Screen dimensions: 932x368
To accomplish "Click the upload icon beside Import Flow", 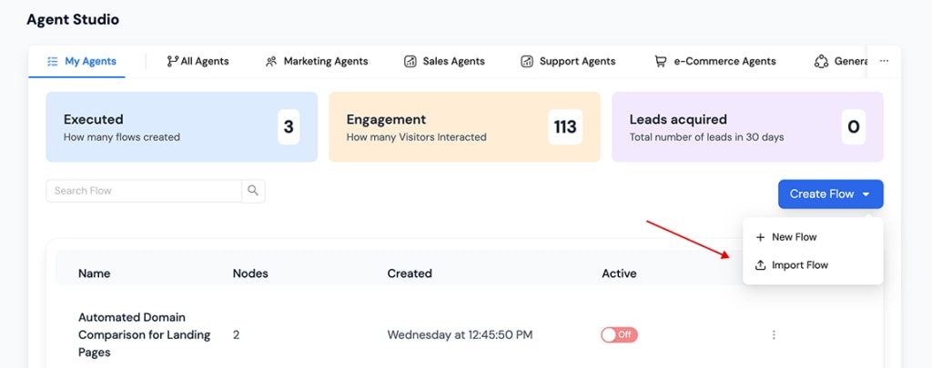I will click(x=761, y=265).
